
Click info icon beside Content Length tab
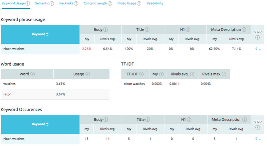pos(110,3)
